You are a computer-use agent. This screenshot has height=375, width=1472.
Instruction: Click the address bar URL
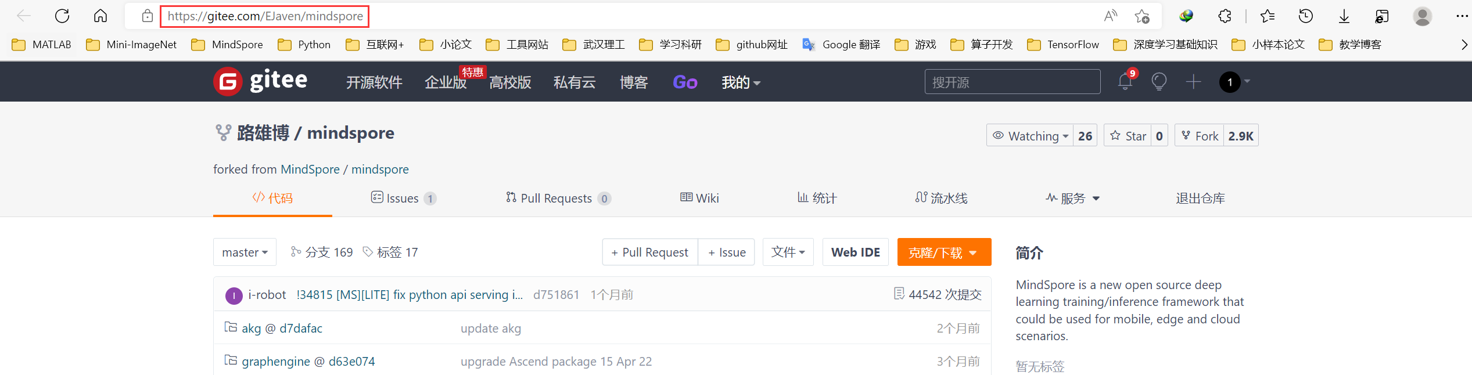[265, 16]
